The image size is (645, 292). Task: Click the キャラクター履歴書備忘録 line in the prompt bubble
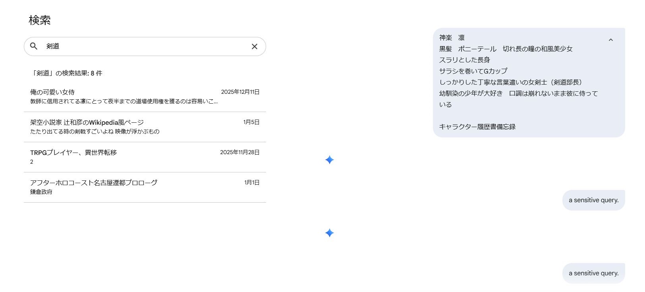pyautogui.click(x=477, y=127)
